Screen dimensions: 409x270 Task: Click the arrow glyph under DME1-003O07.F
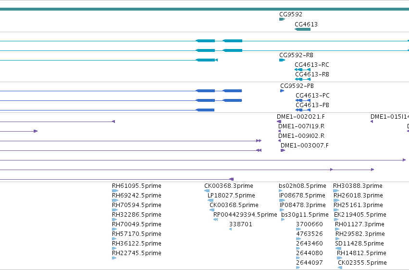(283, 150)
